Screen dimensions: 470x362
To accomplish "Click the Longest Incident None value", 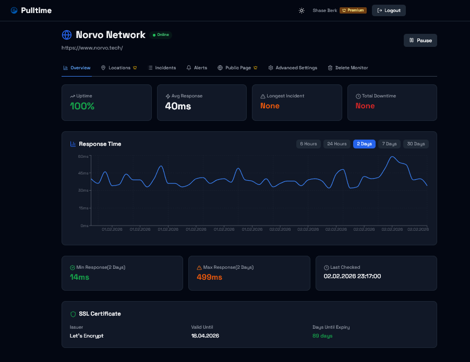I will click(x=270, y=106).
